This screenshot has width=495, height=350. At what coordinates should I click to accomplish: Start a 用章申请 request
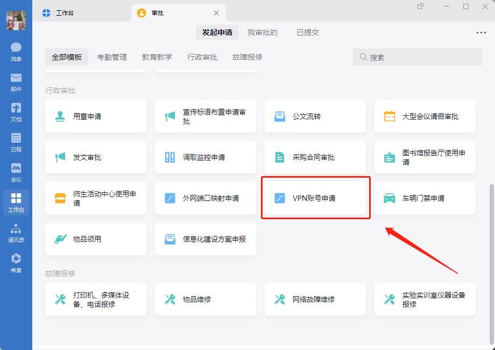pyautogui.click(x=96, y=116)
